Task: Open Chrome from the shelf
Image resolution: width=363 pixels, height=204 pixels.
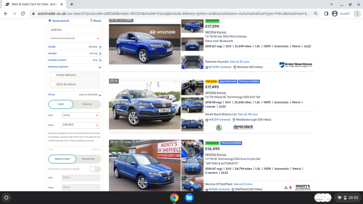Action: (x=174, y=197)
